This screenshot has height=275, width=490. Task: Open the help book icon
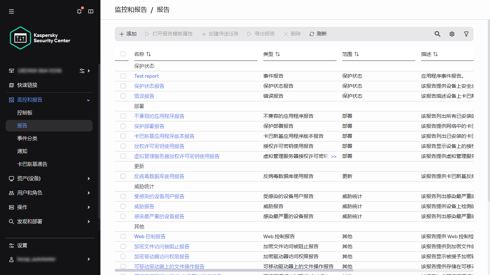click(x=91, y=11)
